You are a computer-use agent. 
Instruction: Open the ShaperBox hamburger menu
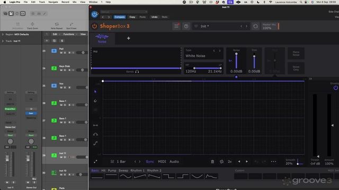click(x=176, y=26)
